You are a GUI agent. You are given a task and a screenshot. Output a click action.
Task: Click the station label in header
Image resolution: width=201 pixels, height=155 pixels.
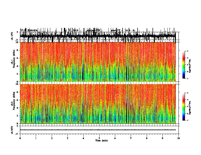point(94,30)
